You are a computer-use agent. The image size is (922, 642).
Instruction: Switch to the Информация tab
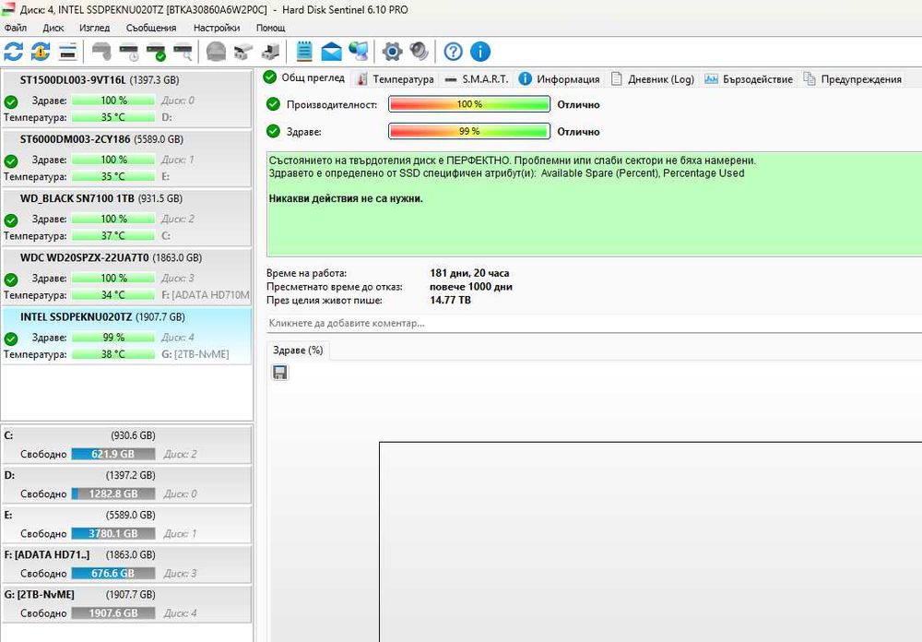[x=560, y=78]
